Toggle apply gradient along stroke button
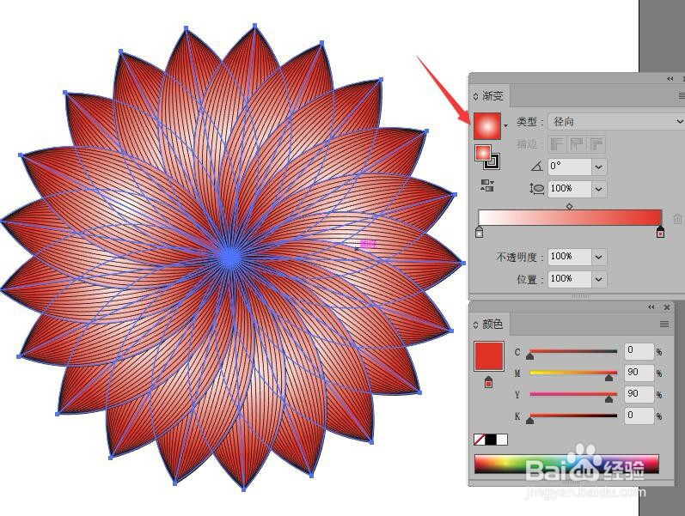 pos(577,144)
